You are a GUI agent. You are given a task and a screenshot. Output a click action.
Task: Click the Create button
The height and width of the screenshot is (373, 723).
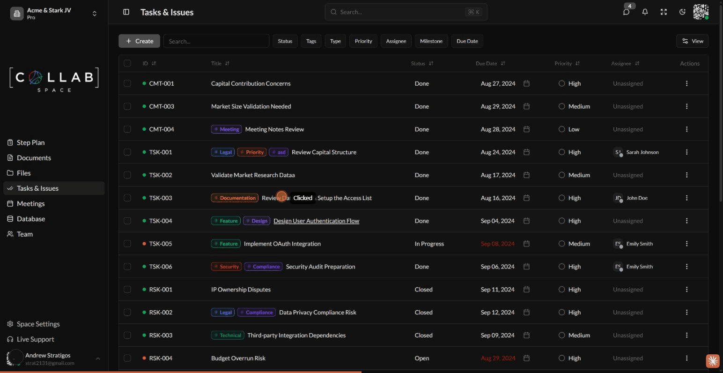tap(139, 41)
